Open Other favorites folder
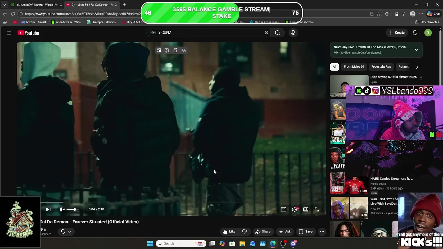443x249 pixels. tap(427, 22)
